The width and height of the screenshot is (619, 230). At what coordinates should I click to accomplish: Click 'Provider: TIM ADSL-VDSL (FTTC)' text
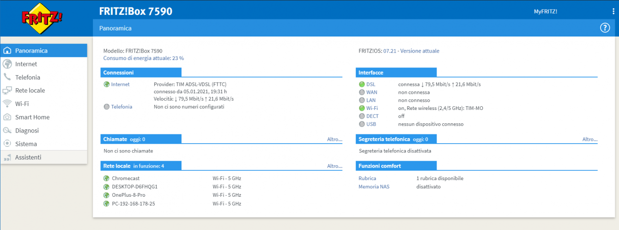click(190, 85)
